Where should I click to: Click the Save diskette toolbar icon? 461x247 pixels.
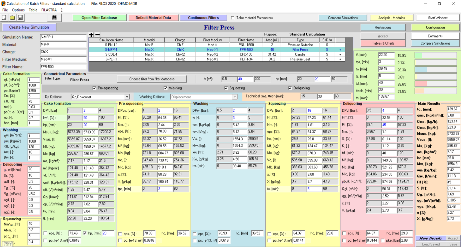(x=20, y=18)
